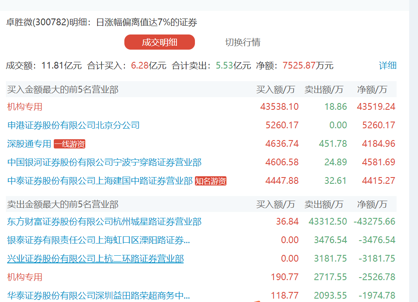Click 卖出额/万 header in buyers table
Screen dimensions: 418x302
(324, 90)
